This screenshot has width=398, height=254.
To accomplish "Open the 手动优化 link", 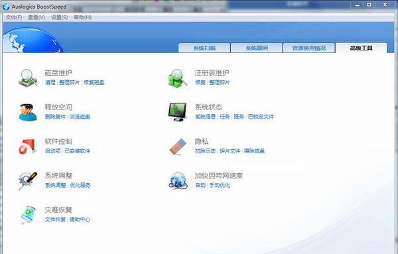I will 220,185.
